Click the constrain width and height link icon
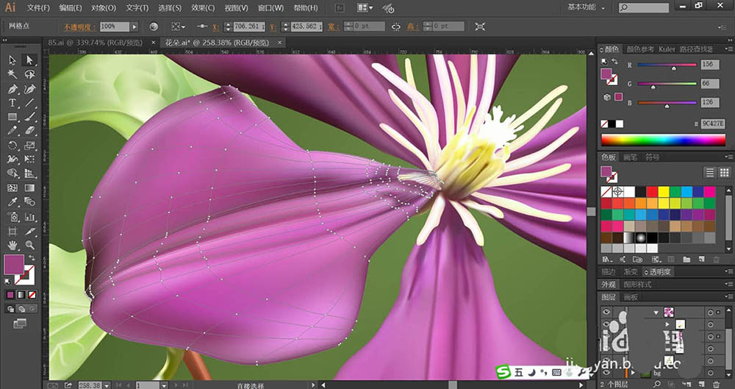Image resolution: width=735 pixels, height=389 pixels. pyautogui.click(x=396, y=26)
